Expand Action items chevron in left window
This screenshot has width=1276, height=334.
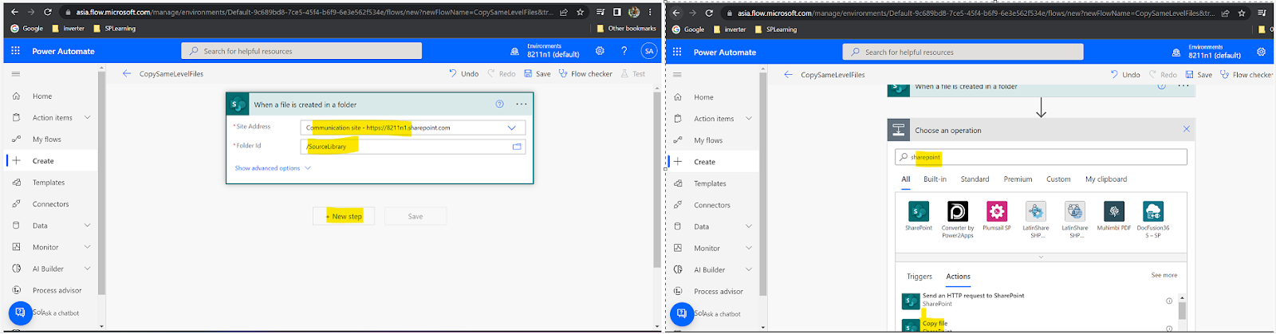87,117
